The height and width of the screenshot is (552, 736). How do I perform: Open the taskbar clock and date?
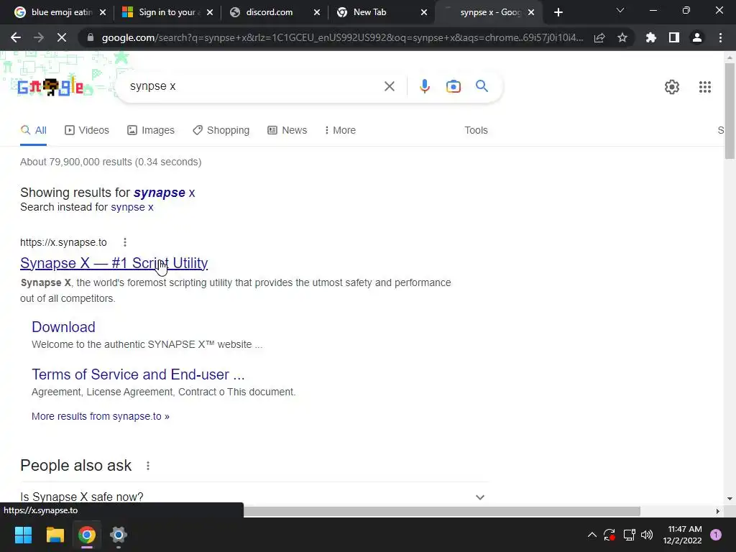[682, 535]
